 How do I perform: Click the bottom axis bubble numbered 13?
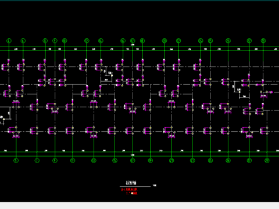click(x=94, y=160)
